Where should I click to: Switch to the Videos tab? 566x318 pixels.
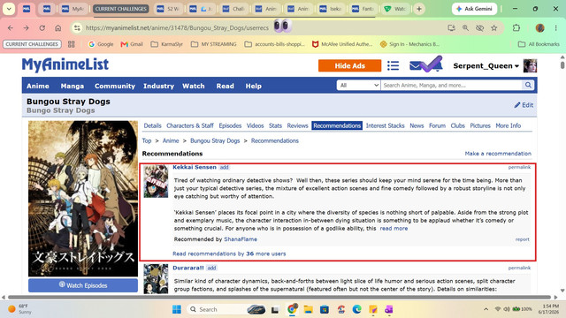255,125
